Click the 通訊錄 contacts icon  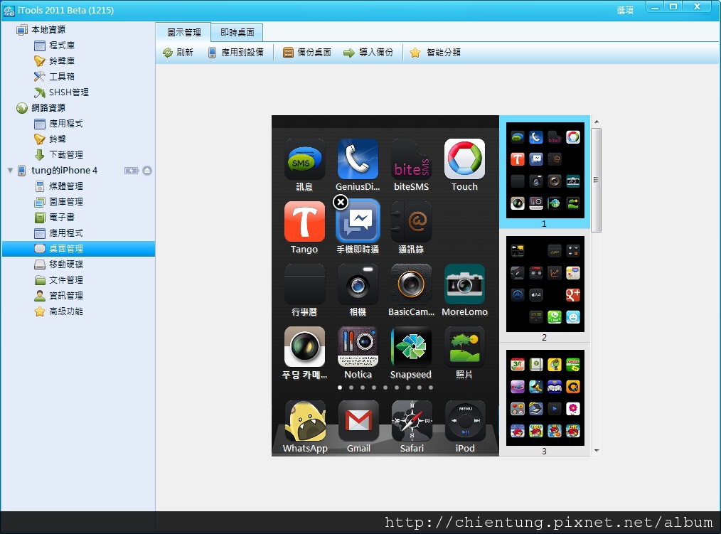411,222
